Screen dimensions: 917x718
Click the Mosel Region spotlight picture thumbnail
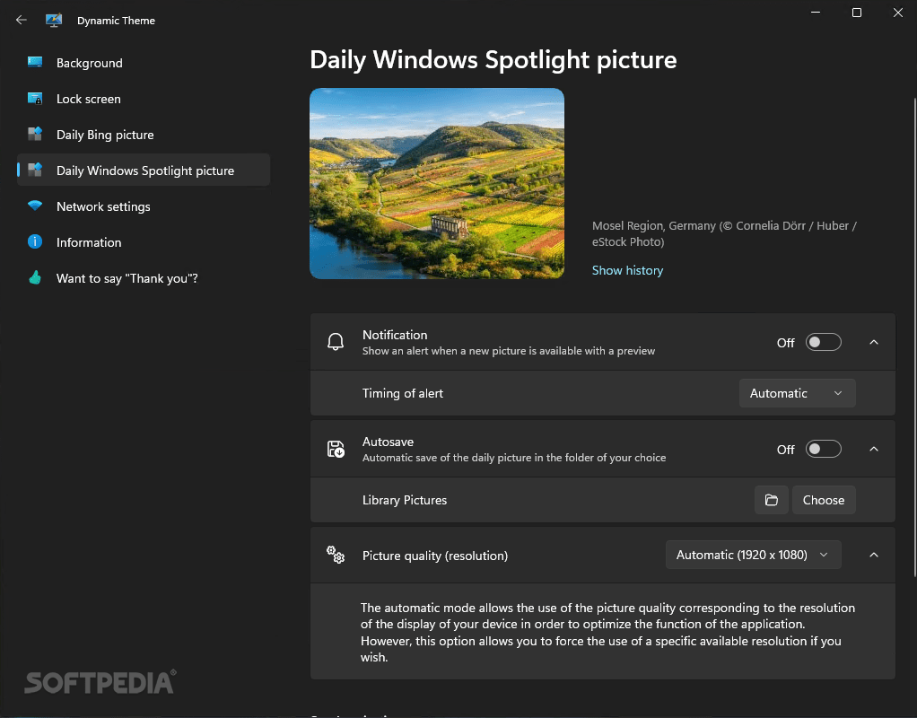[x=437, y=183]
